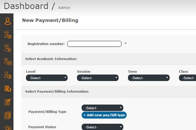Open the Payment Status dropdown
The image size is (196, 130).
pos(102,127)
